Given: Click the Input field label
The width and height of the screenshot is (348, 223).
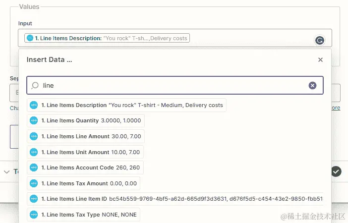Looking at the screenshot, I should (x=25, y=23).
